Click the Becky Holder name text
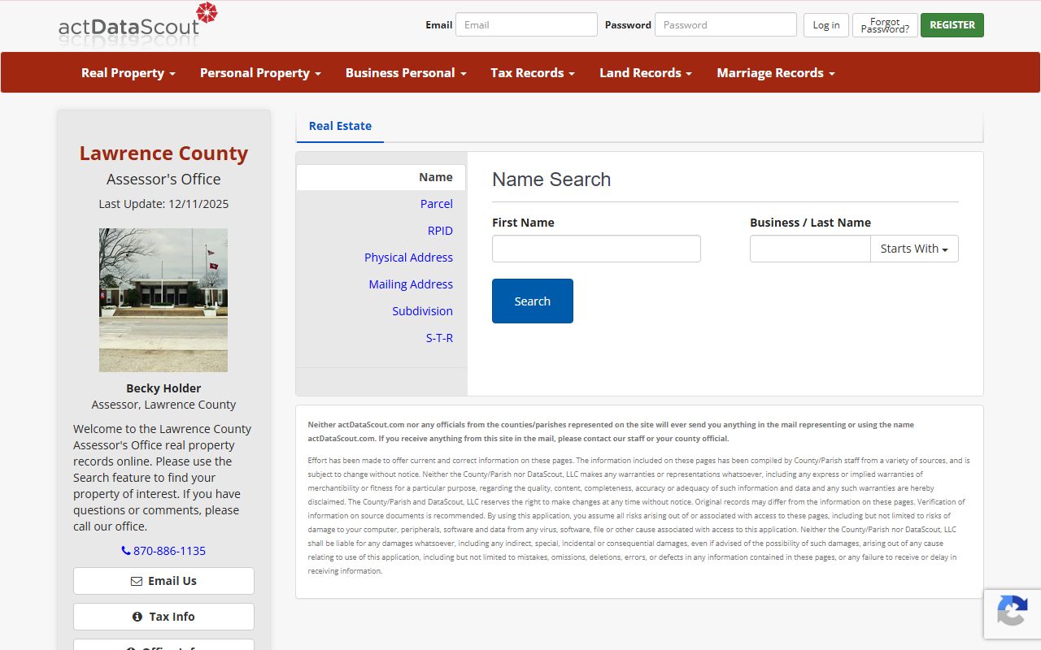Viewport: 1041px width, 650px height. pos(163,388)
